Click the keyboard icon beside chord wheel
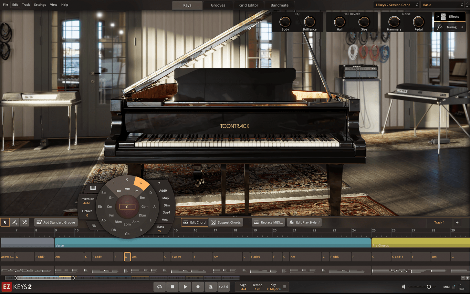Image resolution: width=470 pixels, height=294 pixels. 93,188
